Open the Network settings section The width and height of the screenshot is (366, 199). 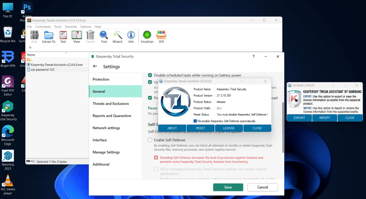[115, 128]
